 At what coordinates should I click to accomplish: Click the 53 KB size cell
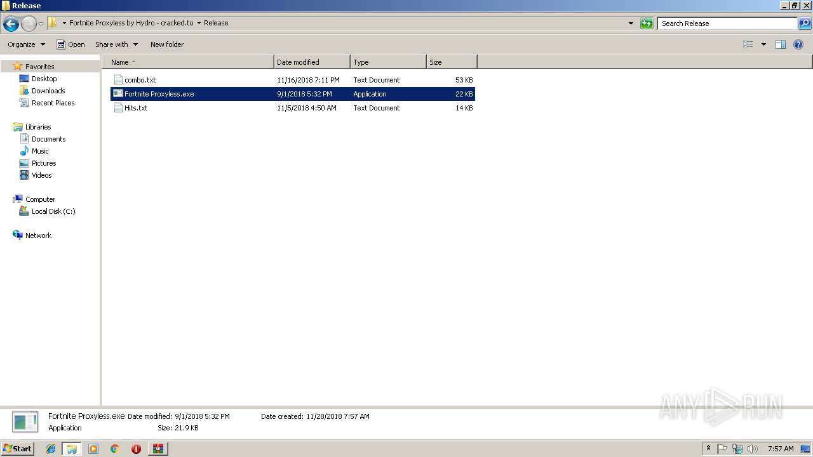pyautogui.click(x=464, y=80)
